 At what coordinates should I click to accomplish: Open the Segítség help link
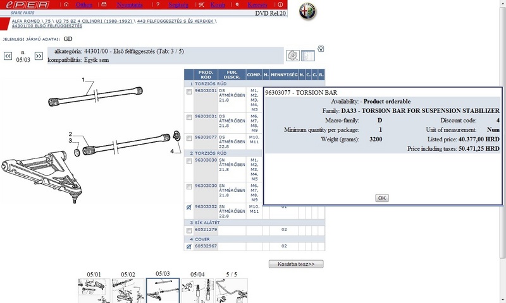tap(178, 5)
